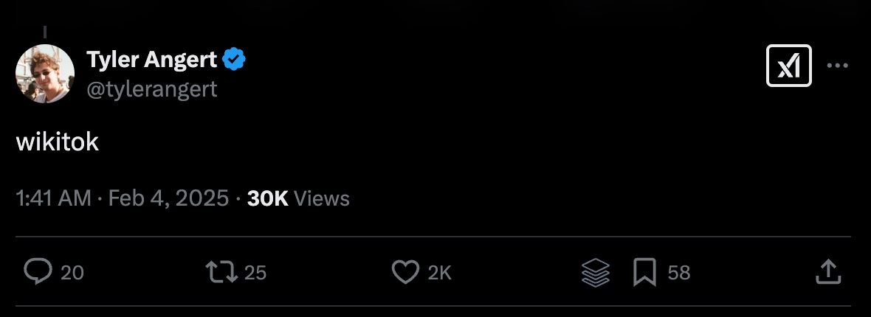871x317 pixels.
Task: Bookmark the post with the bookmark icon
Action: (x=644, y=273)
